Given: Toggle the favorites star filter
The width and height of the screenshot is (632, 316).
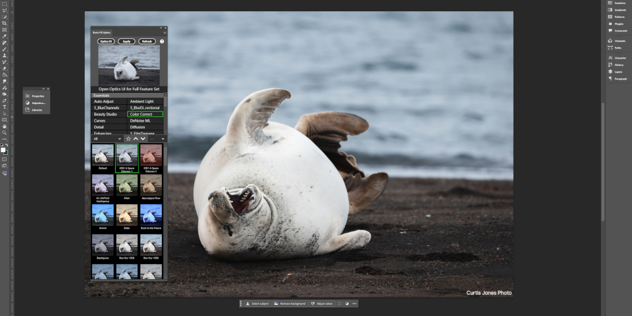Looking at the screenshot, I should (128, 139).
